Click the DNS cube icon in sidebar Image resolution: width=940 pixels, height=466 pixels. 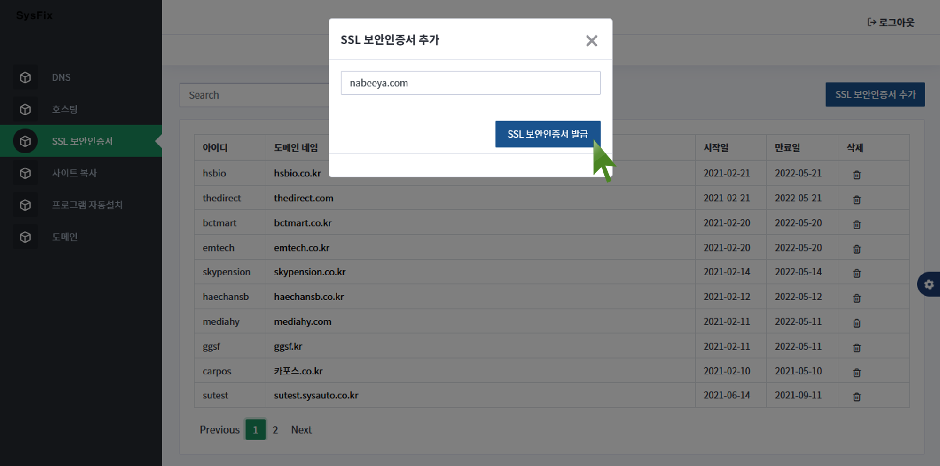(x=25, y=77)
